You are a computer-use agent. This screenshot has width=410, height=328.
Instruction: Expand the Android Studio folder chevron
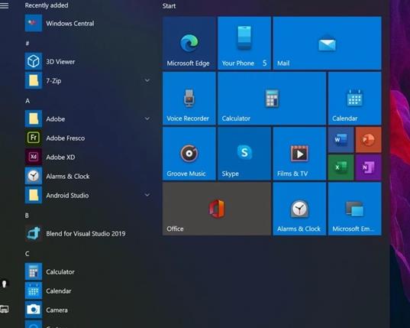[x=147, y=195]
